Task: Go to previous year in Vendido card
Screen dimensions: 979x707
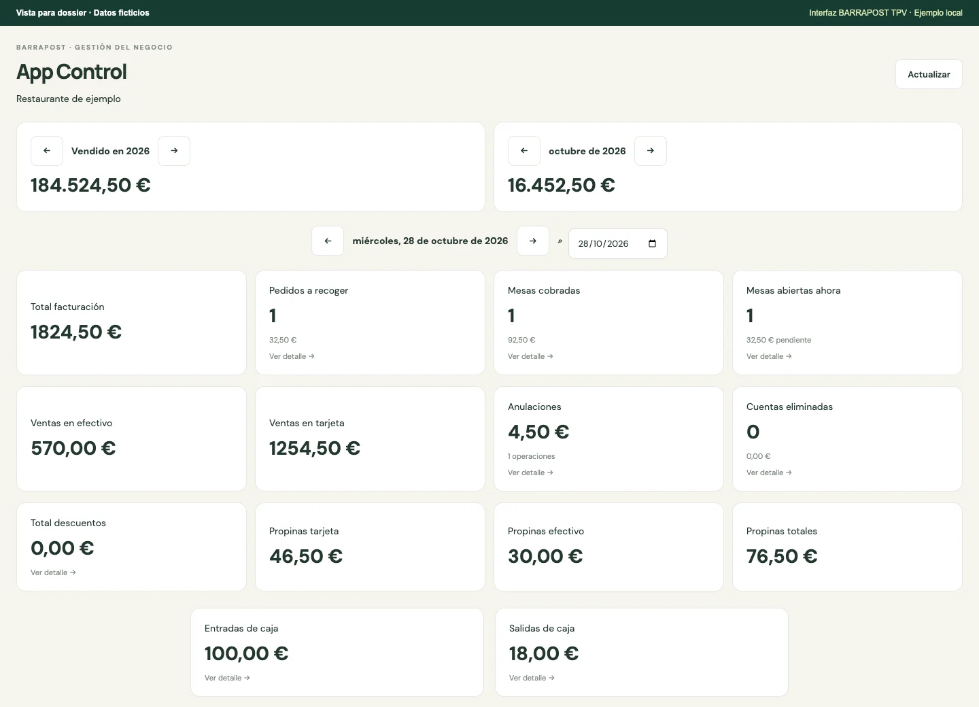Action: [x=47, y=151]
